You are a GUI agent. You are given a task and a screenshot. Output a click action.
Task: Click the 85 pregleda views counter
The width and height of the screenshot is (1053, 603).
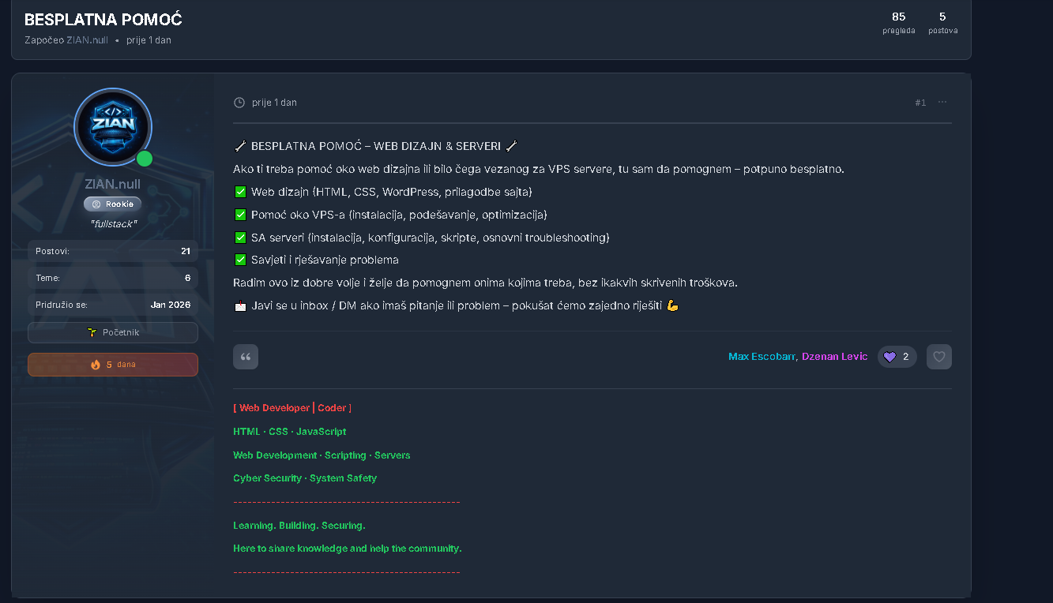coord(899,23)
